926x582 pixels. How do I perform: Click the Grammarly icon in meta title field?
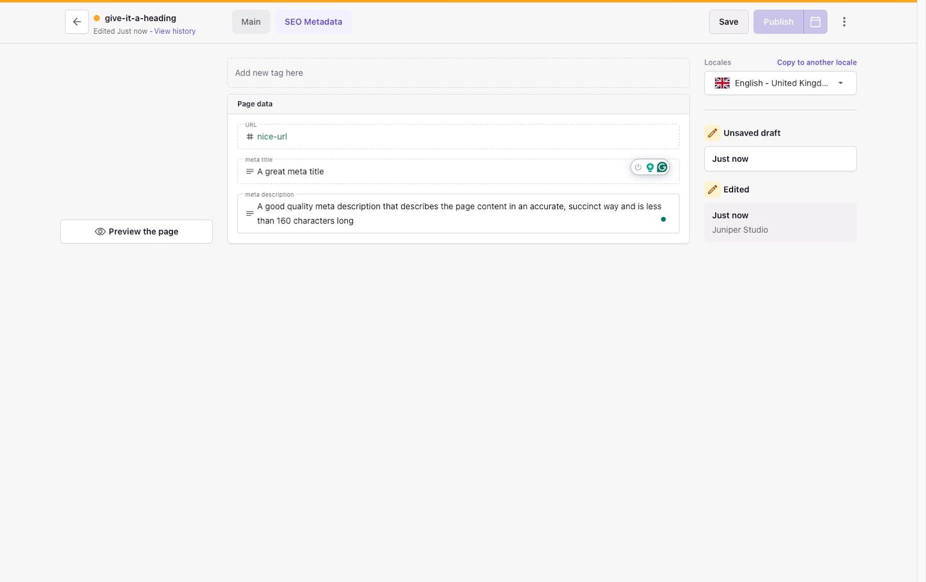(x=662, y=167)
